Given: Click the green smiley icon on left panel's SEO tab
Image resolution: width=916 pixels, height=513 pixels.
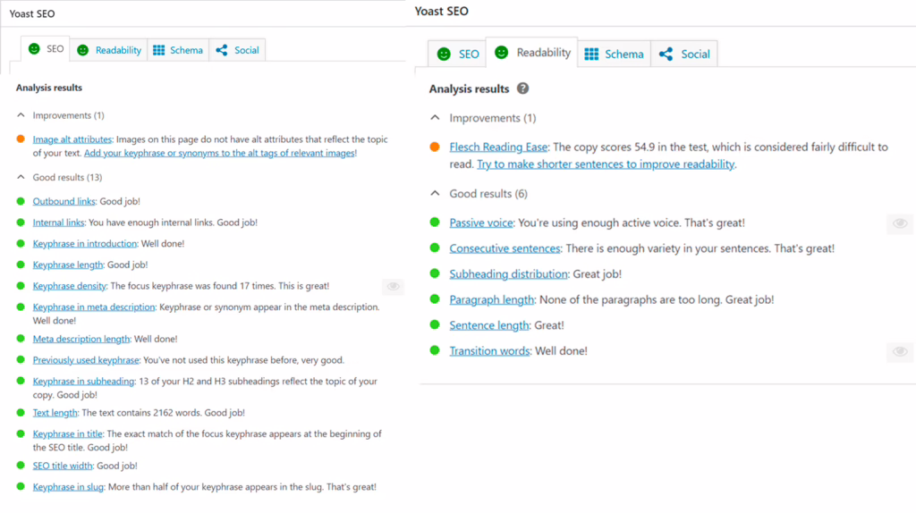Looking at the screenshot, I should (x=34, y=49).
